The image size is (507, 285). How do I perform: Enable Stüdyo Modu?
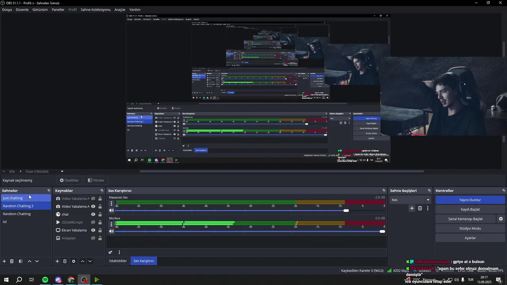click(x=470, y=228)
